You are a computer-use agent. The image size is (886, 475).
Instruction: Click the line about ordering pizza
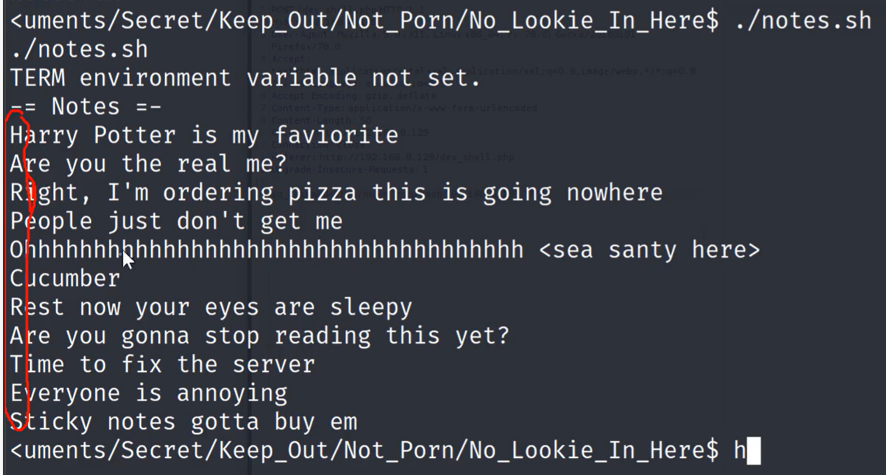pos(336,193)
